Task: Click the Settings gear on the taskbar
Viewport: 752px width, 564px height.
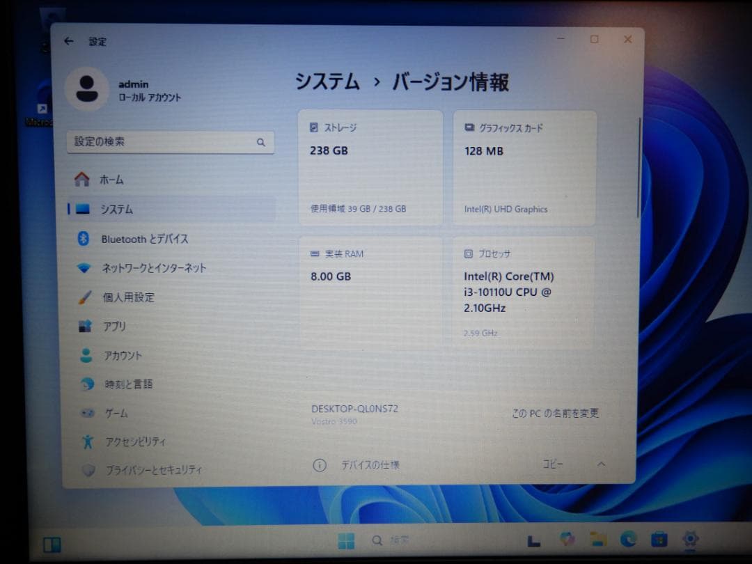Action: tap(690, 539)
